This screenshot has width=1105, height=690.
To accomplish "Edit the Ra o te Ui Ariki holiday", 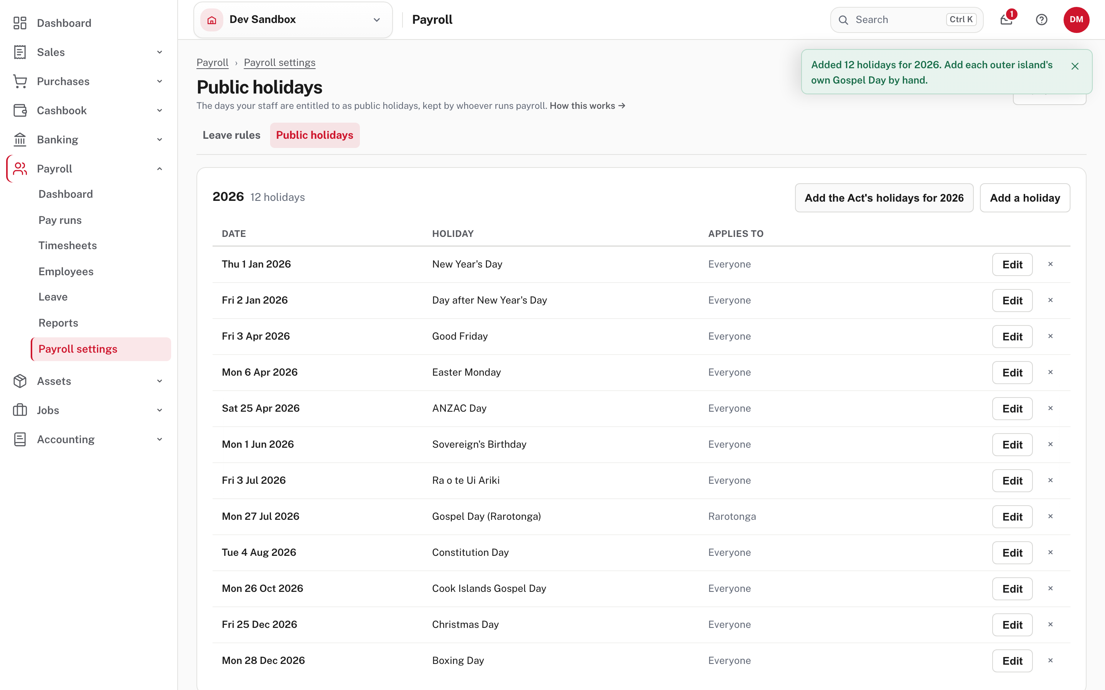I will [x=1012, y=481].
